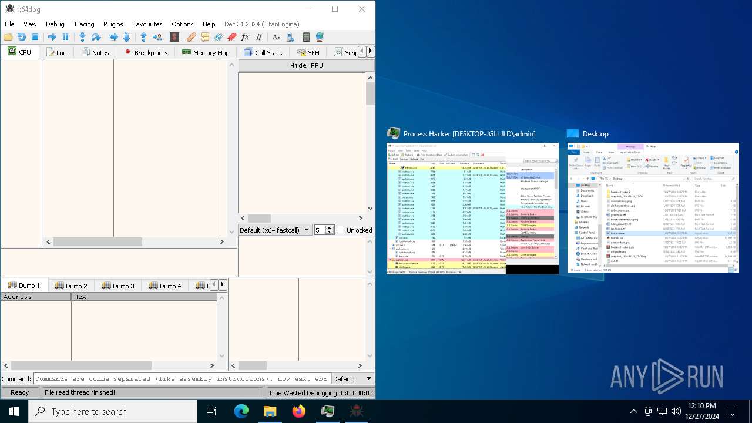Open the Bookmarks toolbar icon
Viewport: 752px width, 423px height.
(x=232, y=37)
